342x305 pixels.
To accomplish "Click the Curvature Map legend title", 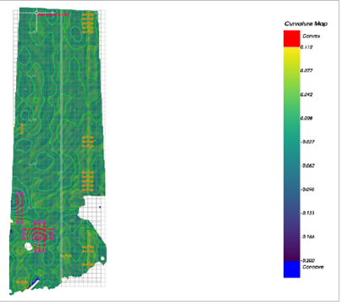I will (x=306, y=24).
